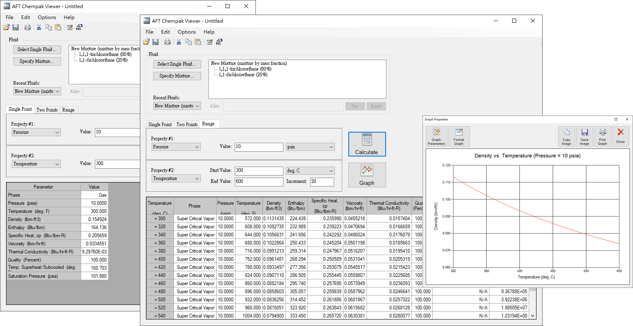The height and width of the screenshot is (326, 633).
Task: Click scrollbar down arrow of results table
Action: (x=533, y=316)
